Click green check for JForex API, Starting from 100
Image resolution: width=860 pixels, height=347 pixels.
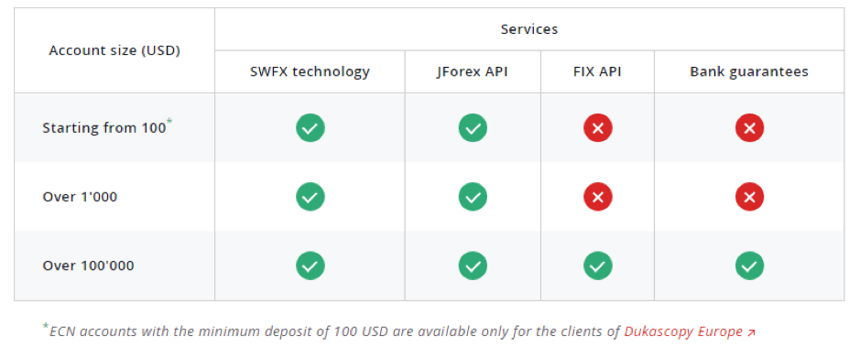click(x=473, y=128)
